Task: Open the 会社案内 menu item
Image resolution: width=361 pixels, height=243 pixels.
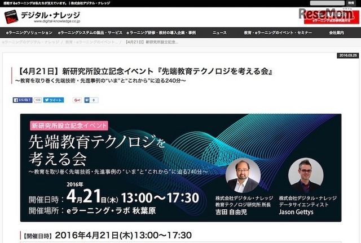Action: pyautogui.click(x=336, y=33)
